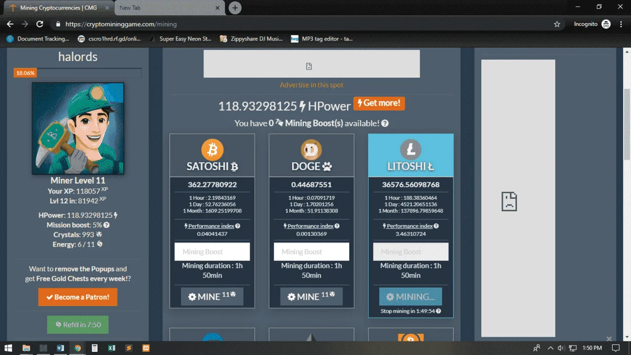Click the Crystals: 993 stat
The width and height of the screenshot is (631, 355).
[x=78, y=235]
